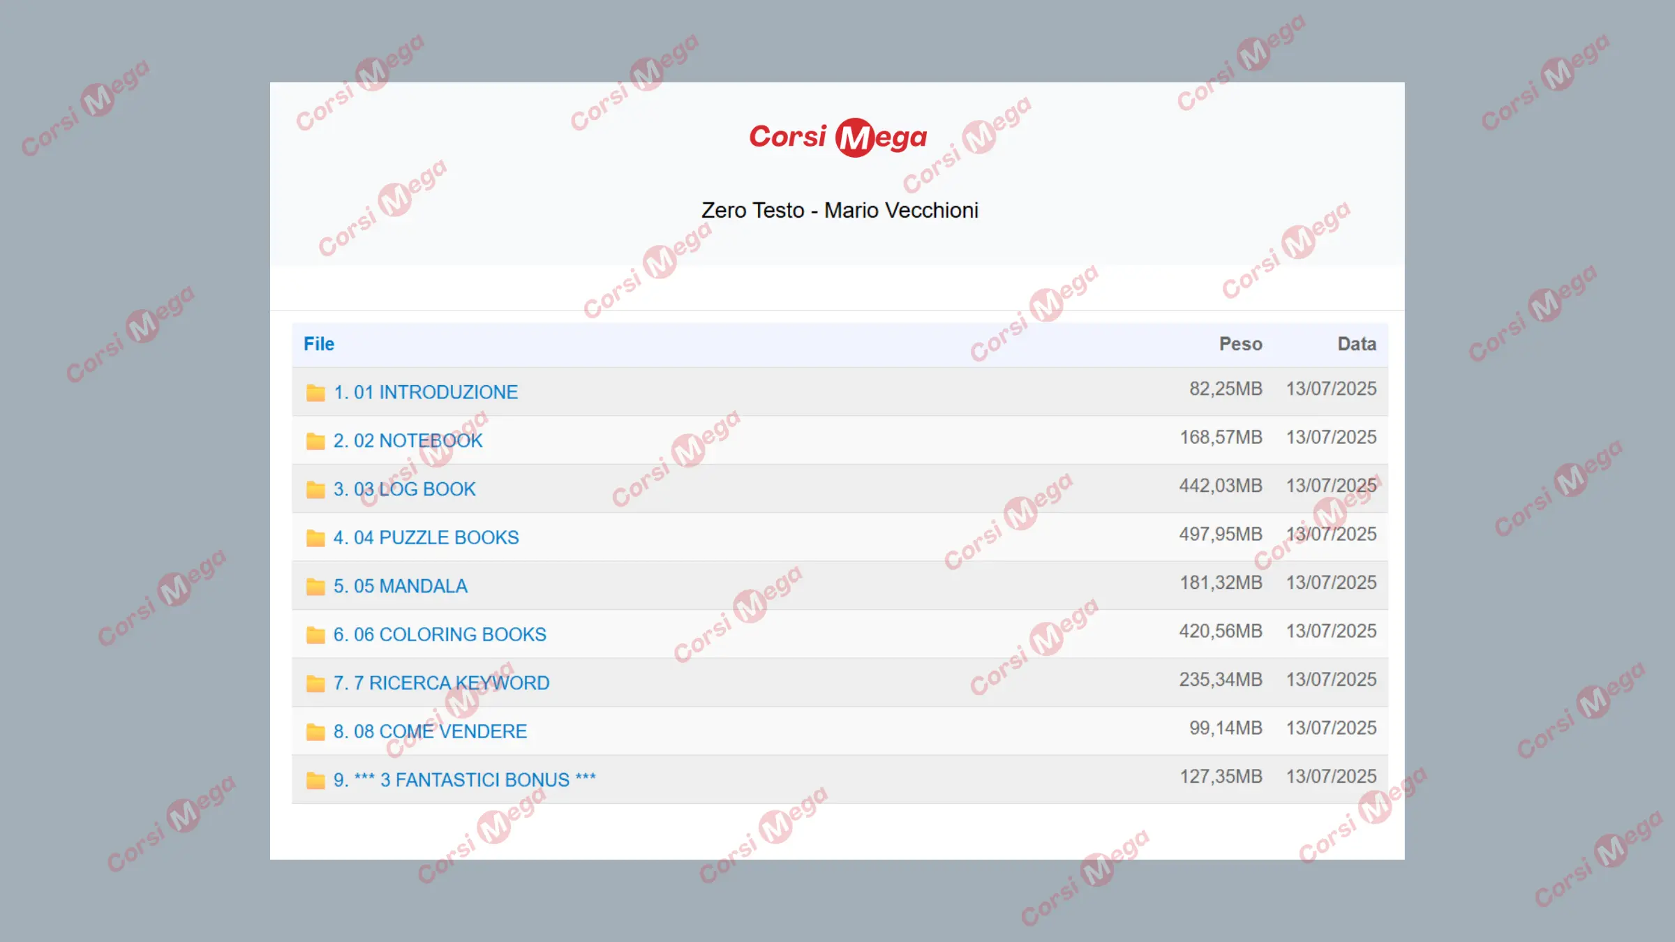Click the date in the 7 RICERCA KEYWORD row

(x=1331, y=680)
